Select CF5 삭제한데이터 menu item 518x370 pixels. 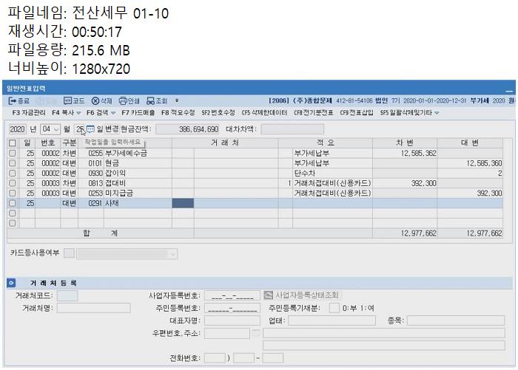265,113
